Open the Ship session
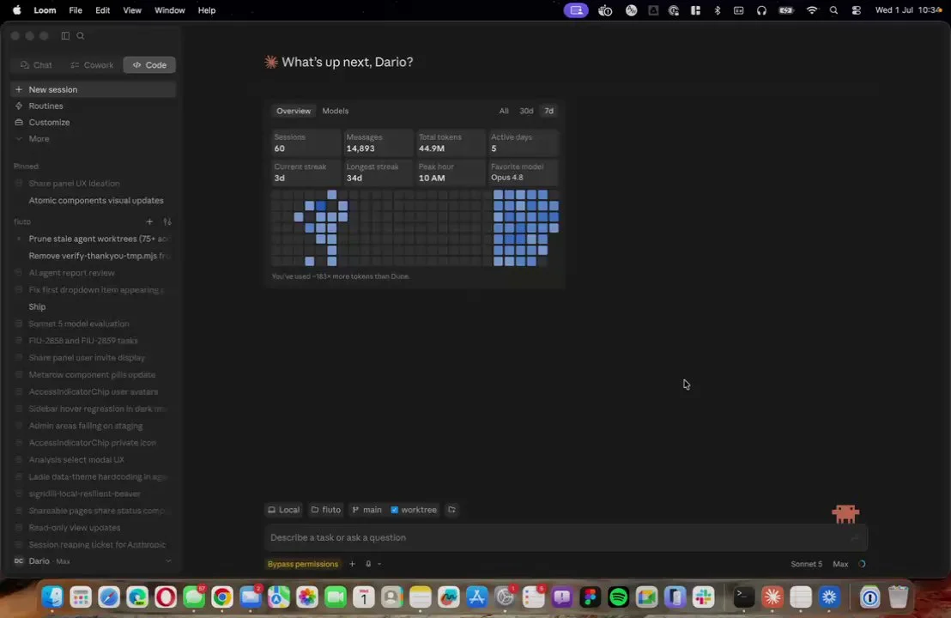This screenshot has width=951, height=618. [94, 307]
